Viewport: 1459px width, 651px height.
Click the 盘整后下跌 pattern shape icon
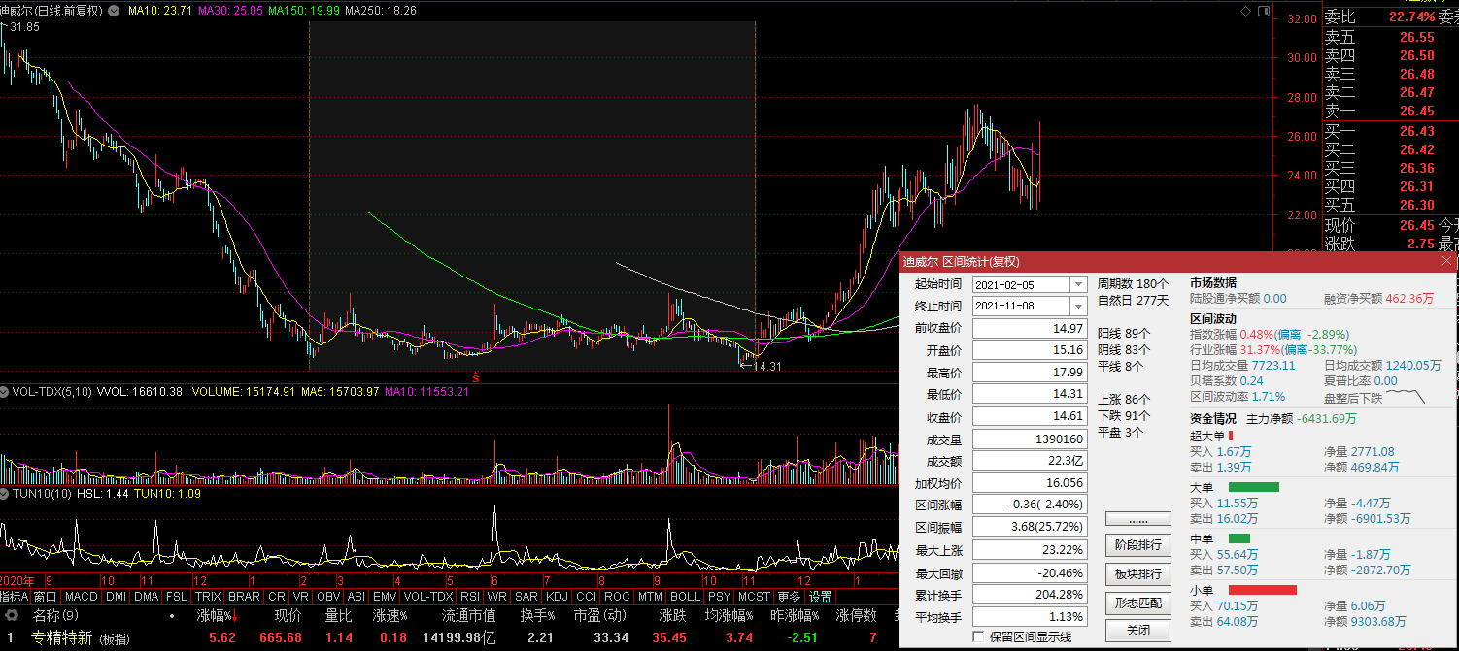coord(1406,397)
